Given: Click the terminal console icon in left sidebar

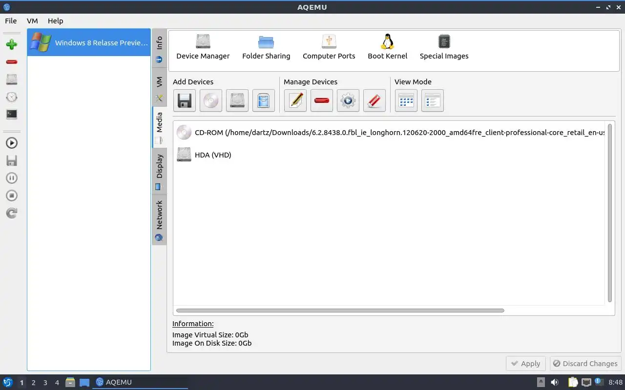Looking at the screenshot, I should (12, 115).
